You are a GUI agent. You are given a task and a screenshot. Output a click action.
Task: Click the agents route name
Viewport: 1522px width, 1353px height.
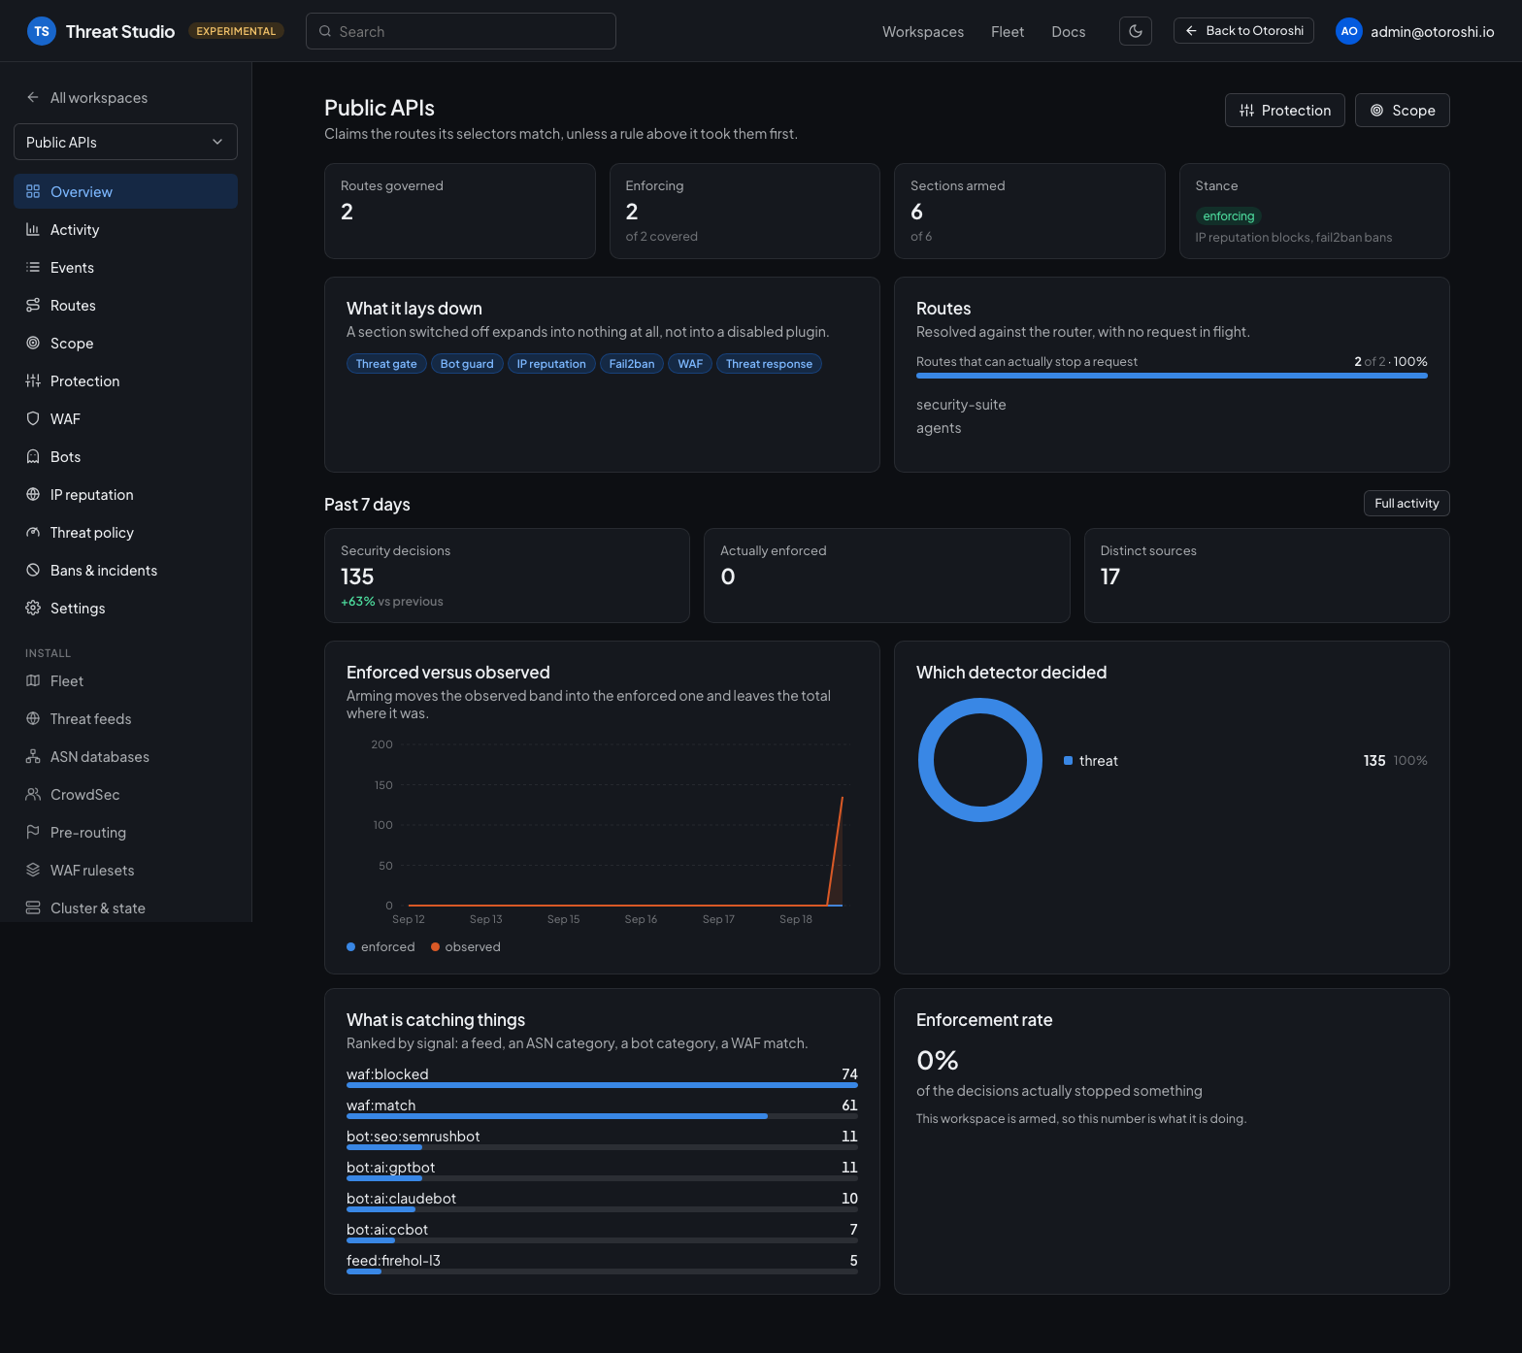(x=939, y=428)
